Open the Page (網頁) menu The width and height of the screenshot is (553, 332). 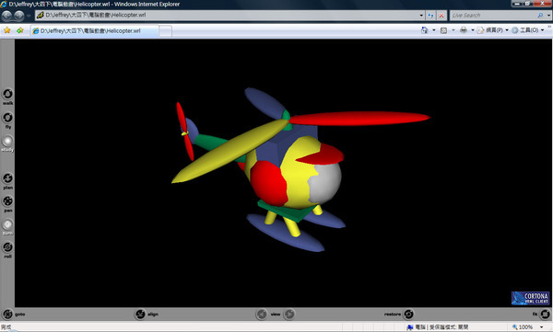(493, 30)
